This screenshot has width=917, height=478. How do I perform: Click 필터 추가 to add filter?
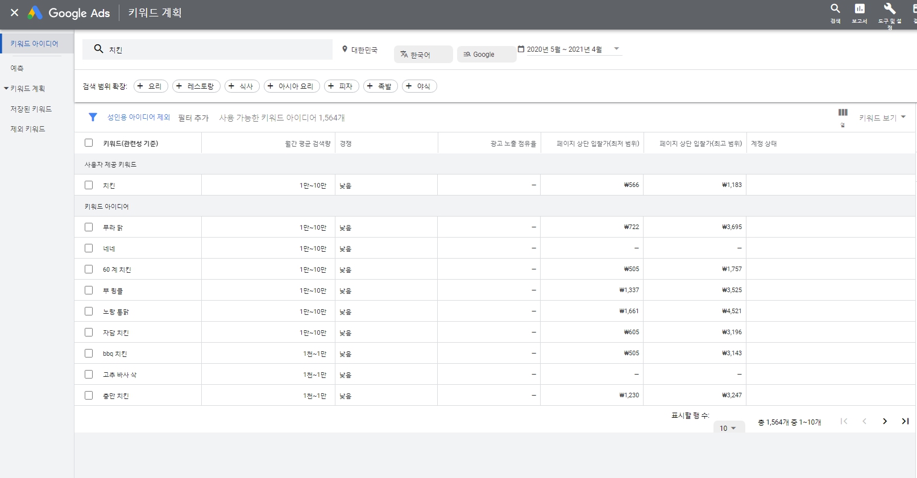pyautogui.click(x=193, y=118)
